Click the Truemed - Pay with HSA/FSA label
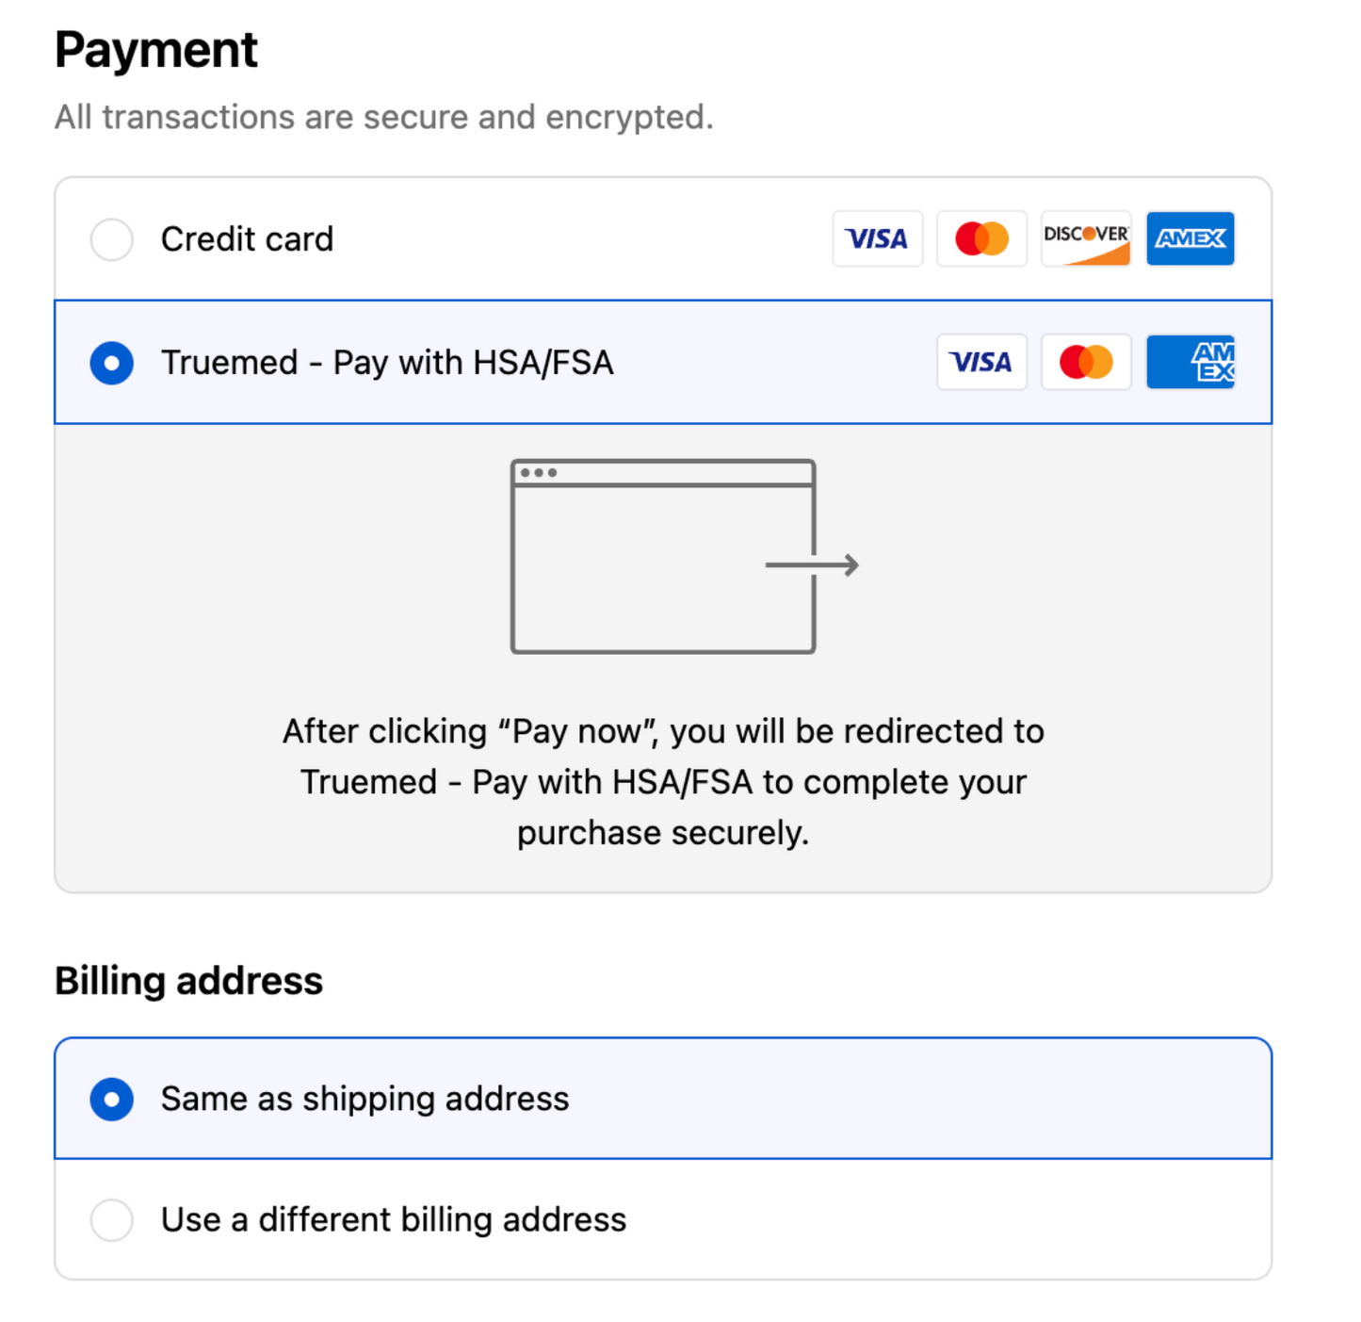1361x1322 pixels. (x=387, y=362)
